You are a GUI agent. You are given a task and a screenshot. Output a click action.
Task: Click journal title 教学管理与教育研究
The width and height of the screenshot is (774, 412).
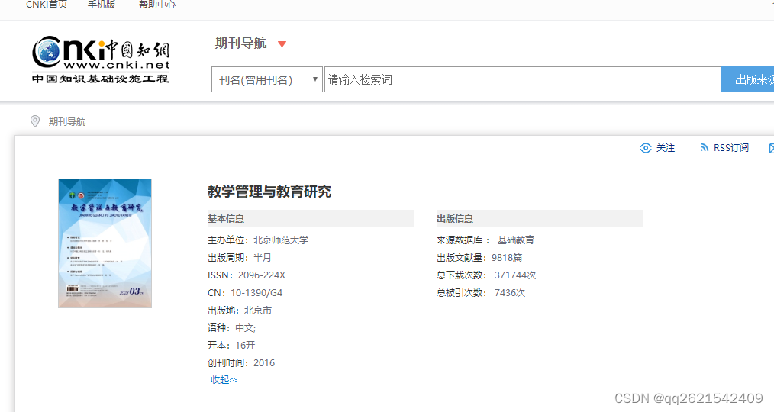(x=269, y=192)
